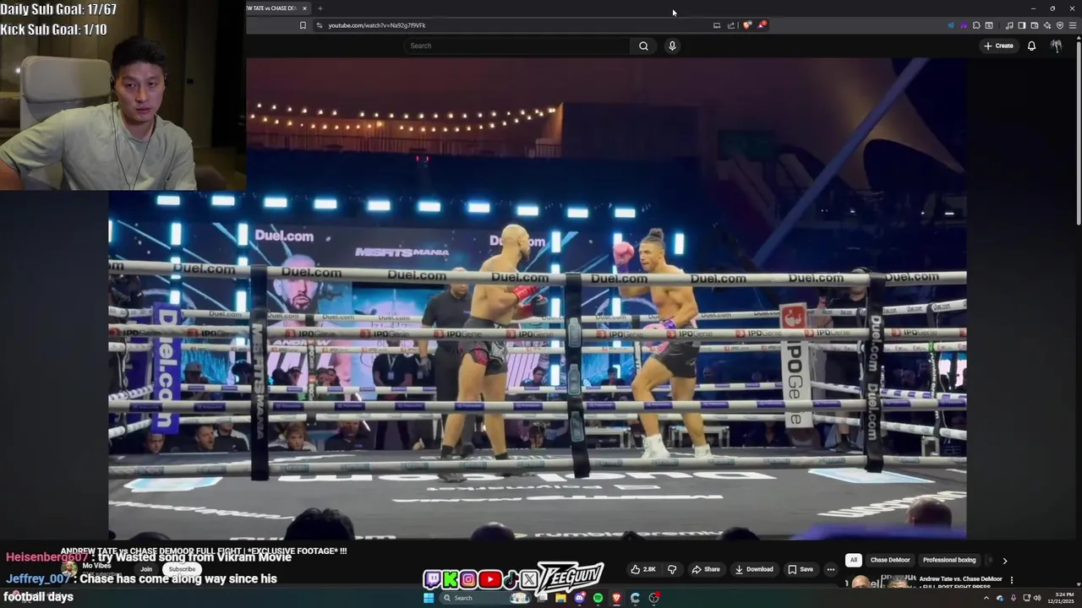Open Brave Rewards triangle icon
The width and height of the screenshot is (1082, 608).
762,25
